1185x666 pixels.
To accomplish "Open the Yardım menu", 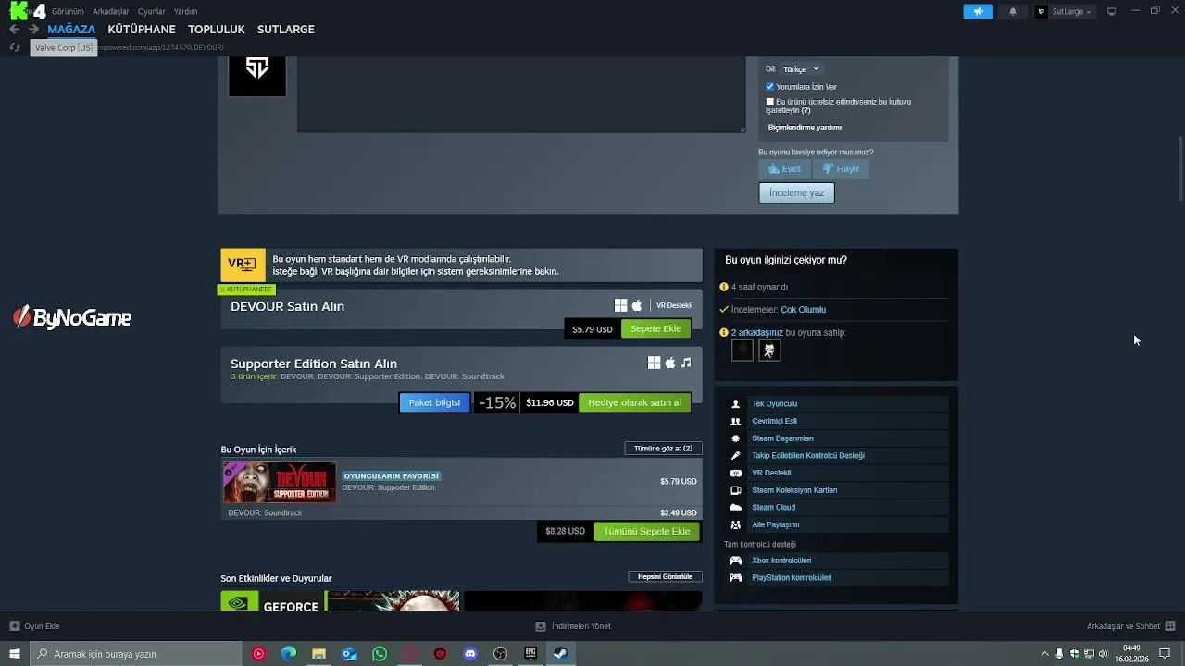I will 185,11.
